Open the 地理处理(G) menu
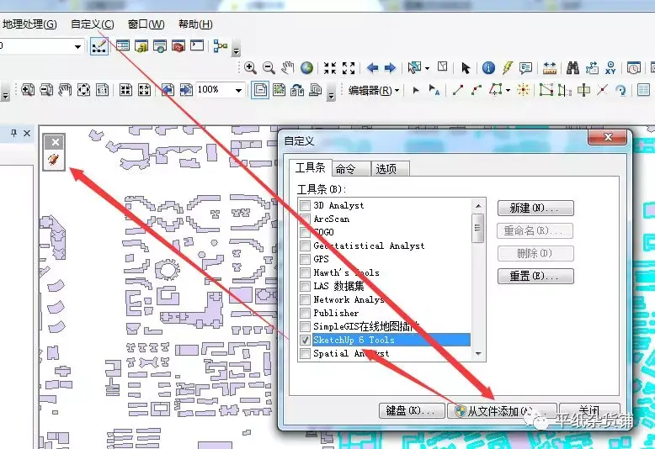The width and height of the screenshot is (655, 449). (29, 24)
